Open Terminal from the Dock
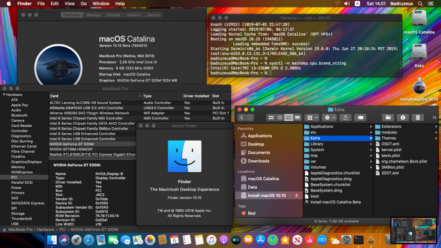441x248 pixels. pyautogui.click(x=359, y=240)
